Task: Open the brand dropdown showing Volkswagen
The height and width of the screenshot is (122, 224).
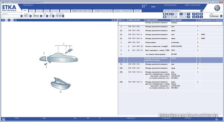Action: pos(221,16)
